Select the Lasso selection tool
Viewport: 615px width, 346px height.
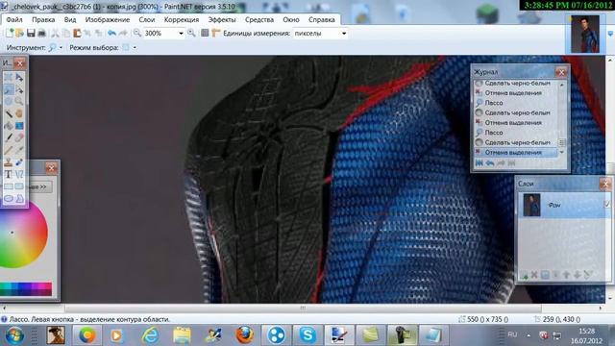[9, 89]
